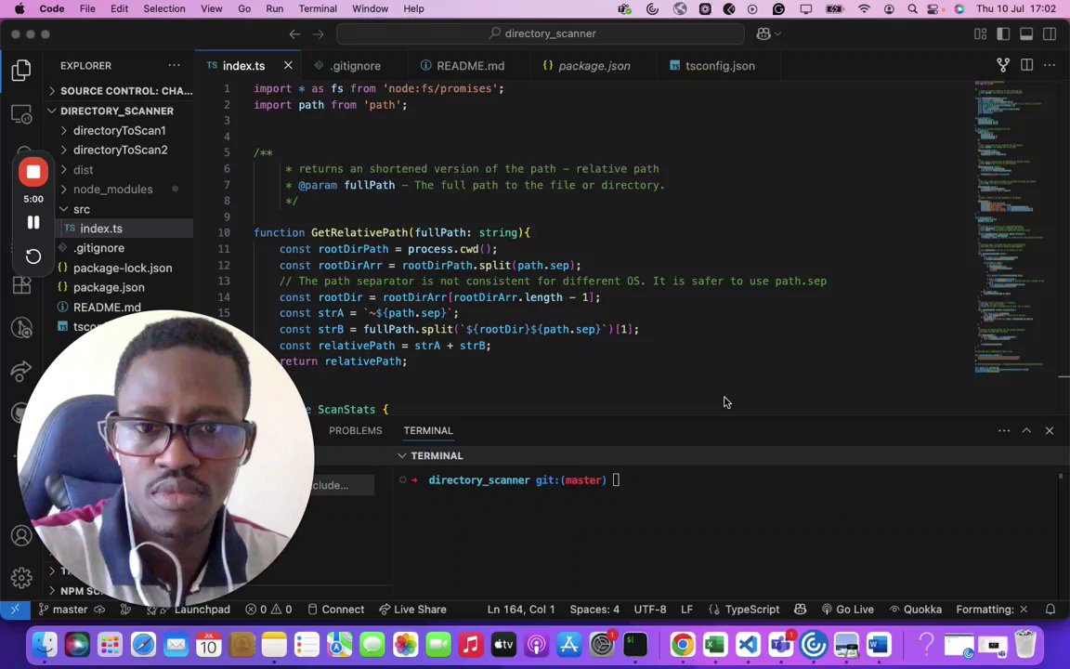This screenshot has width=1070, height=669.
Task: Maximize the panel with the chevron
Action: pyautogui.click(x=1026, y=431)
